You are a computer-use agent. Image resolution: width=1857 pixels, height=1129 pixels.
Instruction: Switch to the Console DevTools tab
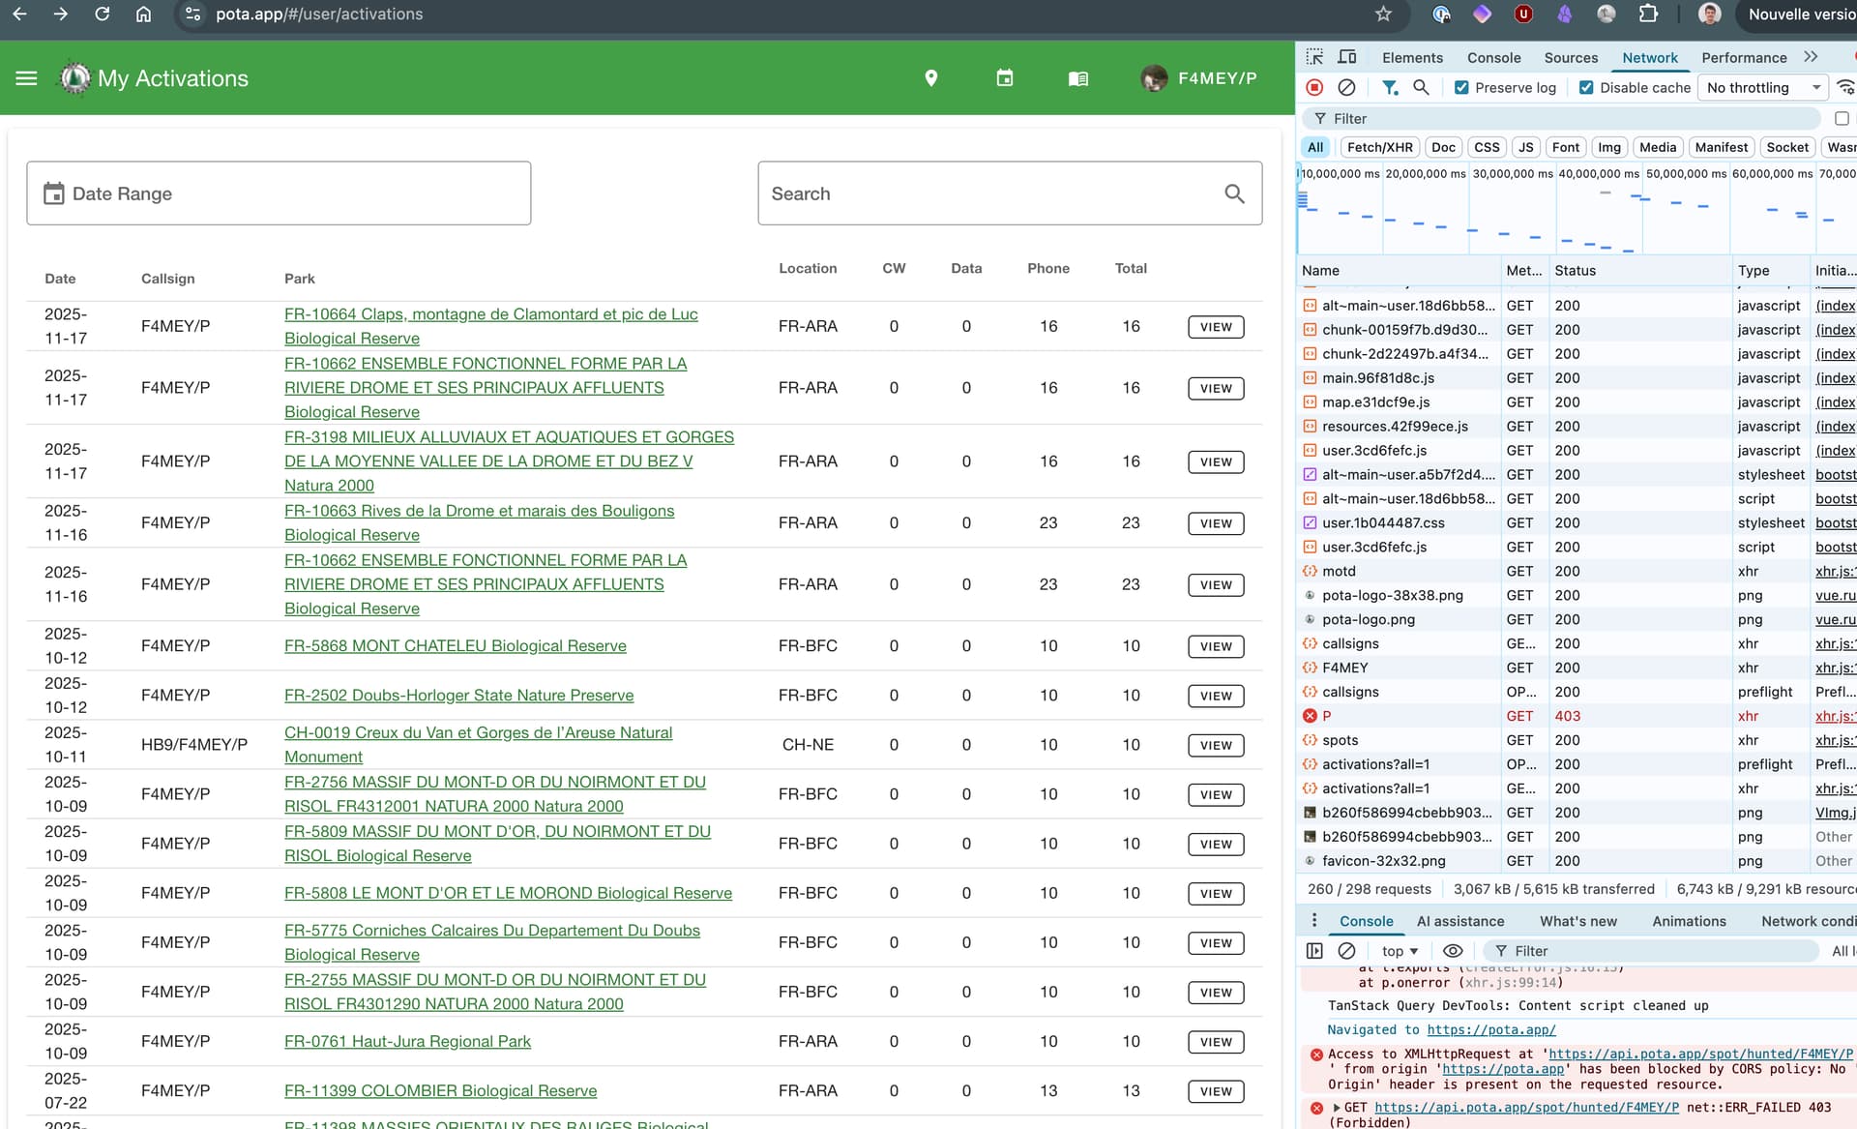pyautogui.click(x=1493, y=57)
